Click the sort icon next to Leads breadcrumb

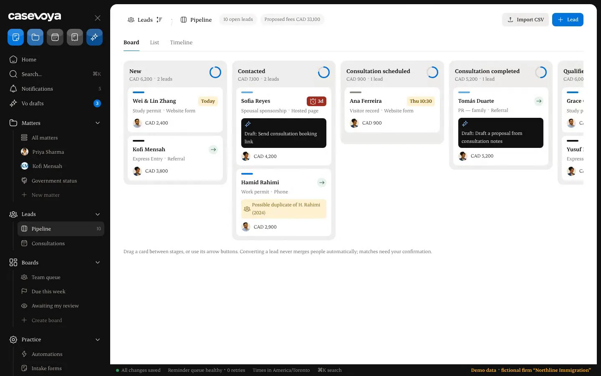coord(159,20)
